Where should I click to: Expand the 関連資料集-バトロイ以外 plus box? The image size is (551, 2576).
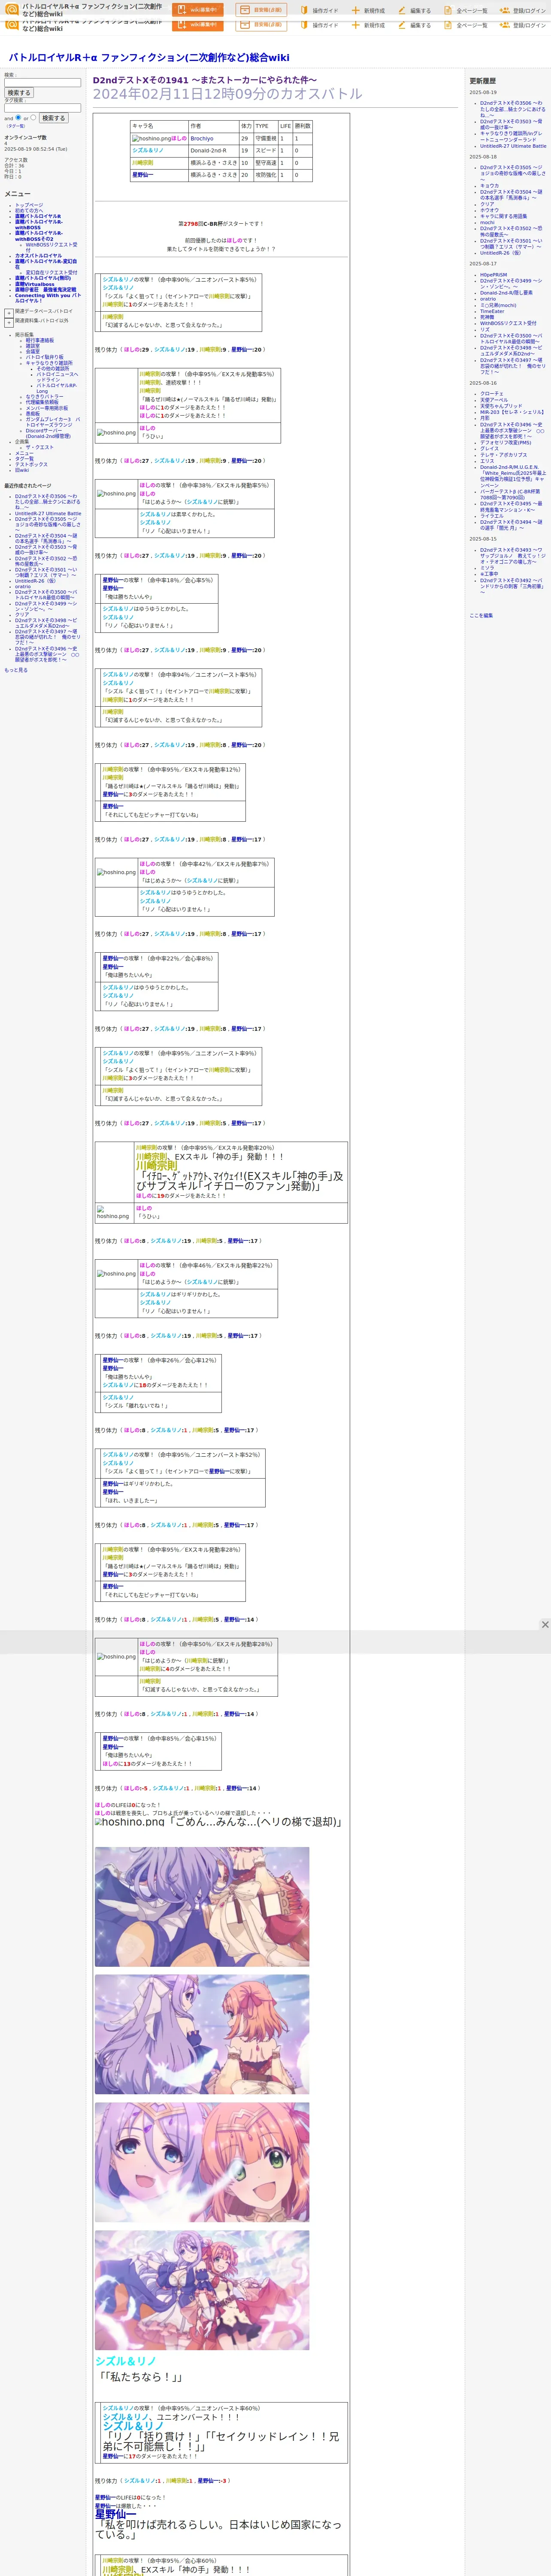click(9, 323)
